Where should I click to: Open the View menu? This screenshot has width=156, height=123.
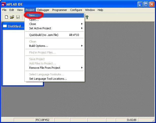click(x=20, y=10)
